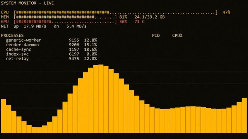Select the cache-sync process
The width and height of the screenshot is (248, 139).
tap(51, 49)
